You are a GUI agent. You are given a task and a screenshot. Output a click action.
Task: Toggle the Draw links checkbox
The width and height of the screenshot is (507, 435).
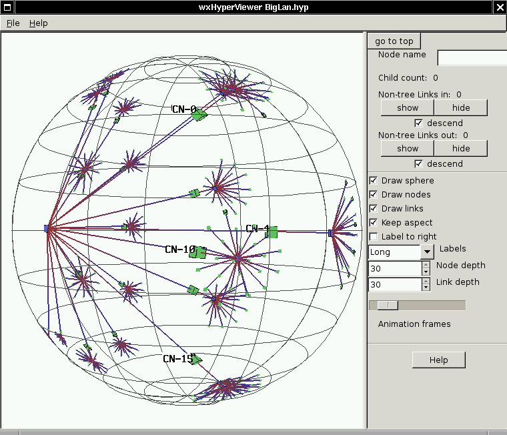374,209
